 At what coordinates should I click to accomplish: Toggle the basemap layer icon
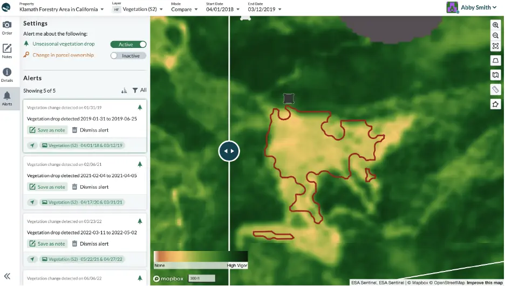tap(495, 75)
